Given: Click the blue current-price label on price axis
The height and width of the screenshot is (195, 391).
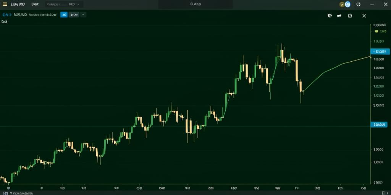Looking at the screenshot, I should 380,51.
